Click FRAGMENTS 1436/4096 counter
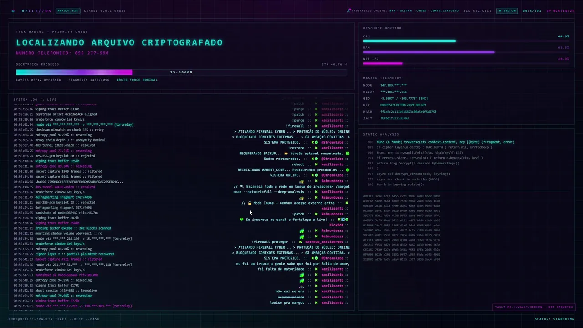This screenshot has height=328, width=583. pyautogui.click(x=89, y=80)
